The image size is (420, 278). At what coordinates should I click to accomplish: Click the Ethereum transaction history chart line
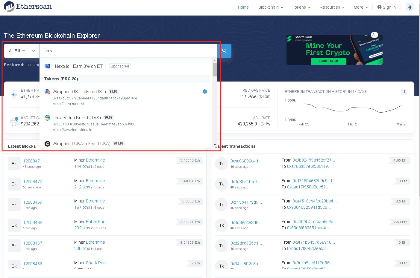(x=352, y=108)
